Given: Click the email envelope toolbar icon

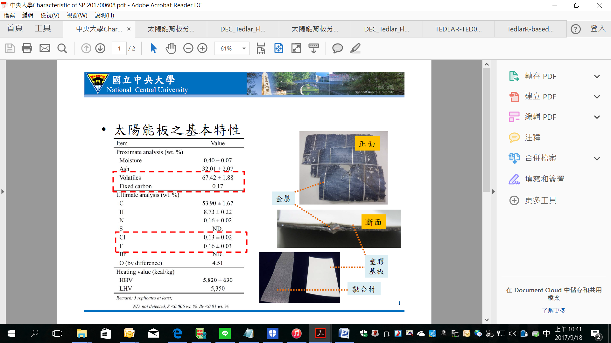Looking at the screenshot, I should click(x=45, y=48).
